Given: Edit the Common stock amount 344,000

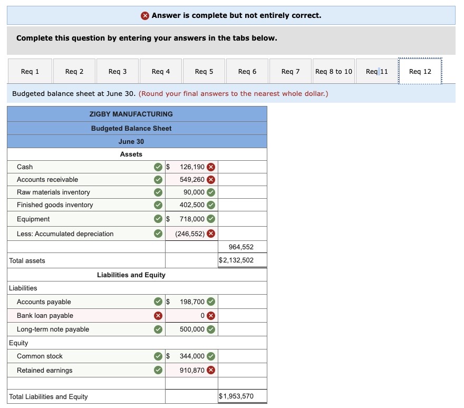Looking at the screenshot, I should click(191, 356).
